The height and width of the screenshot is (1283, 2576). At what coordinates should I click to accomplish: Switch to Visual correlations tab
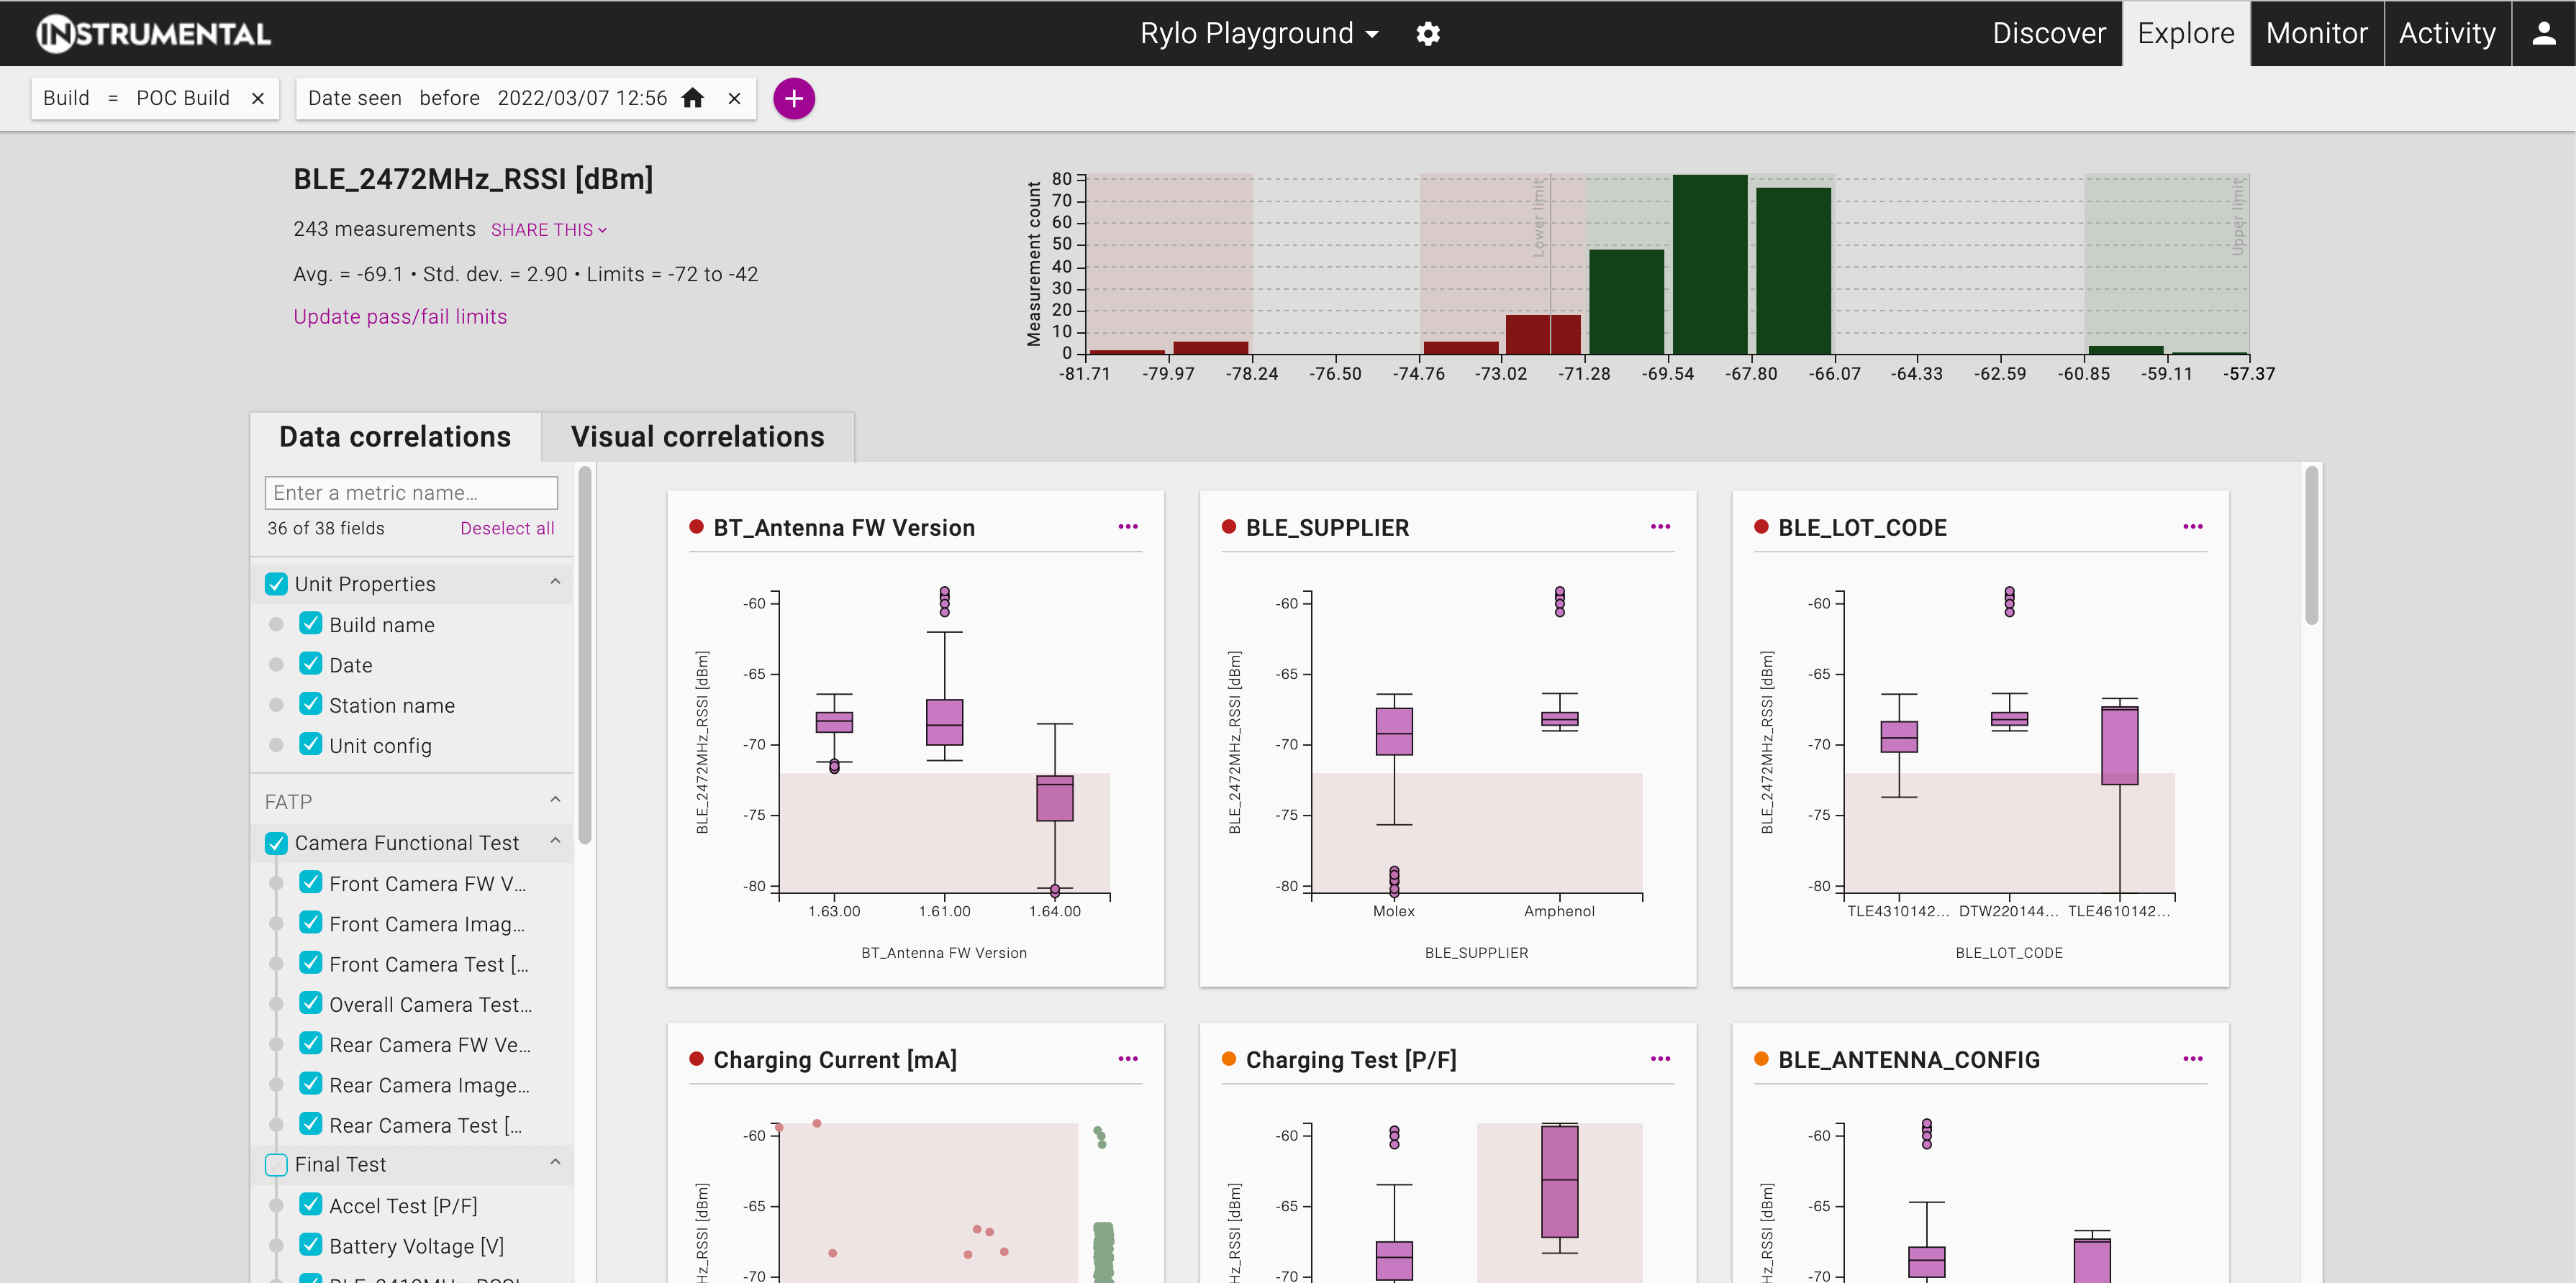pyautogui.click(x=697, y=437)
